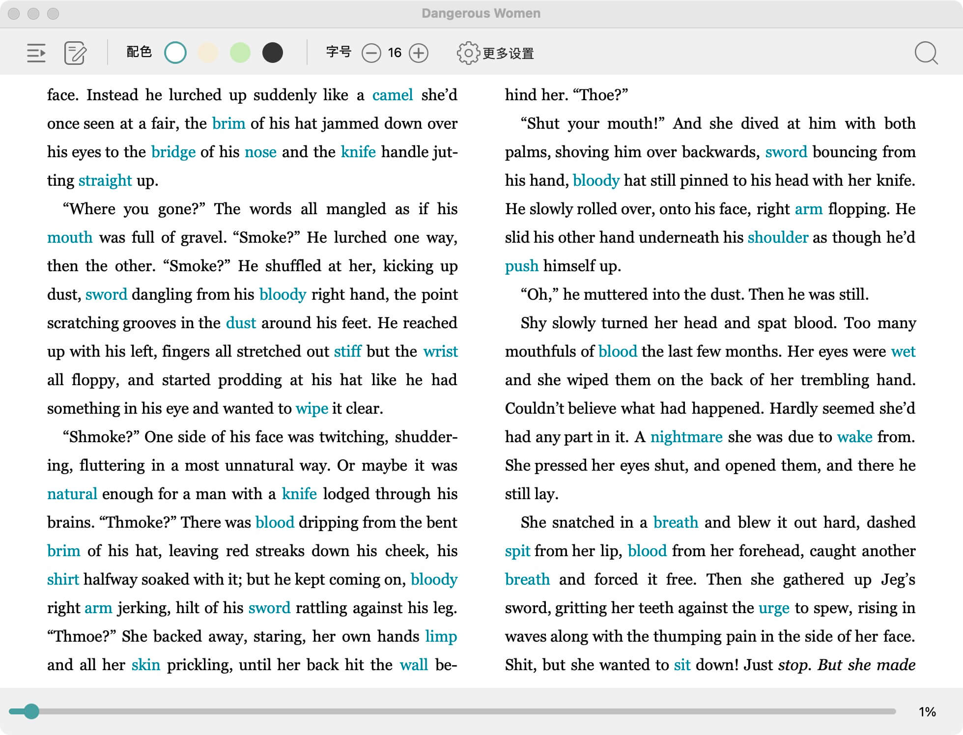Click the highlighted word "shirt"
Viewport: 963px width, 735px height.
point(63,579)
